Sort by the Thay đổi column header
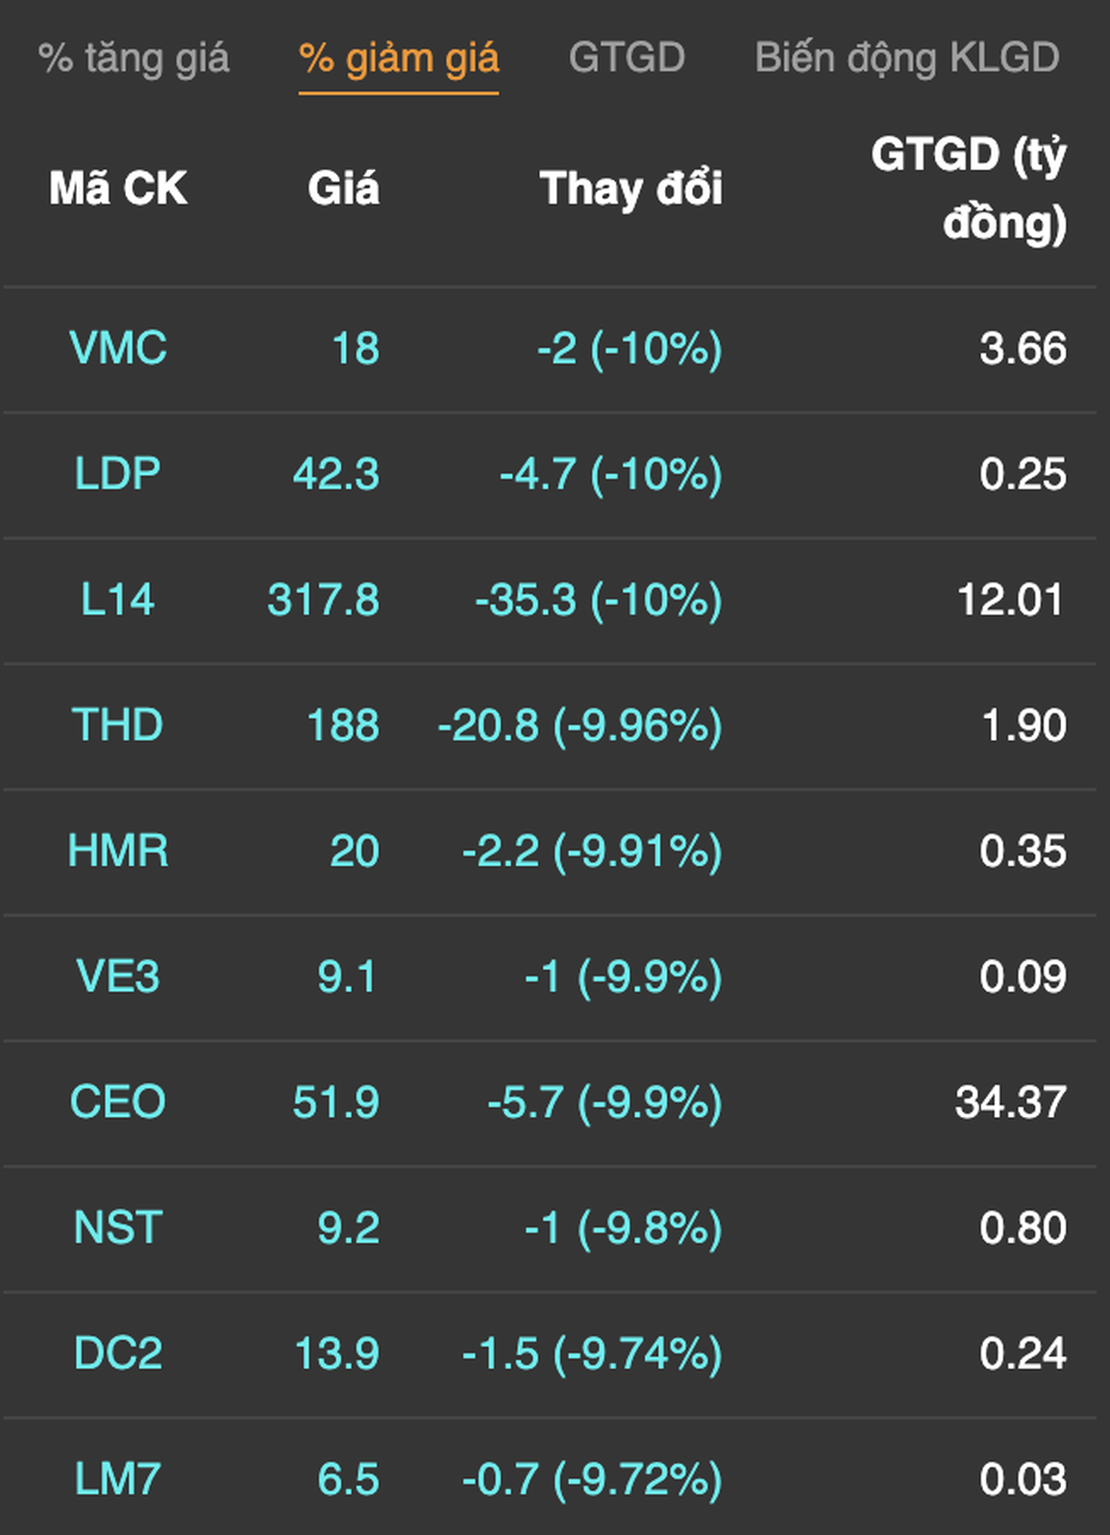 pyautogui.click(x=630, y=188)
